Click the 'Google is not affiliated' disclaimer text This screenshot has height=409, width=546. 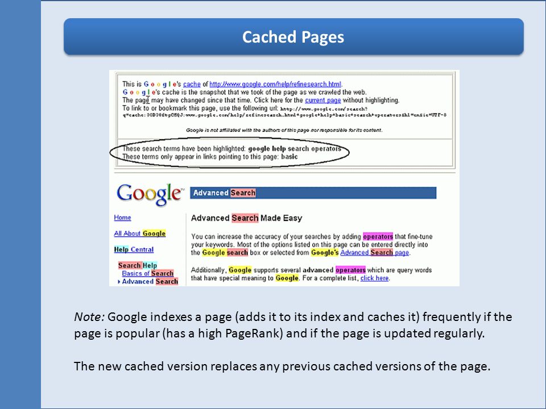pos(284,130)
